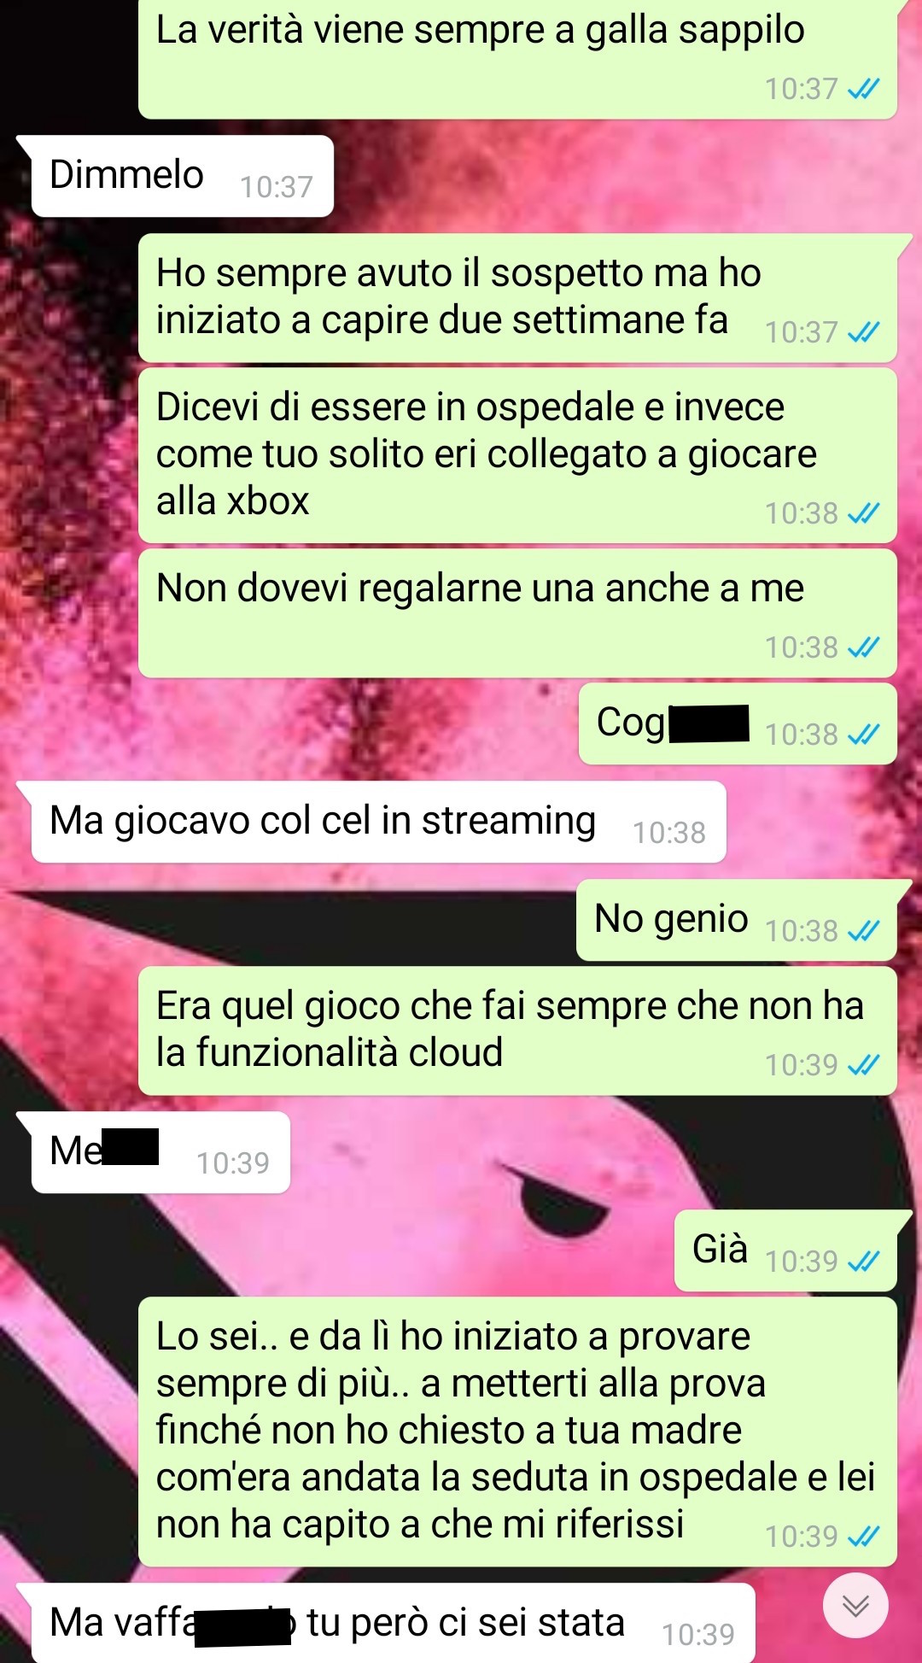922x1663 pixels.
Task: Tap the censored 'Me' reply bubble
Action: tap(160, 1152)
